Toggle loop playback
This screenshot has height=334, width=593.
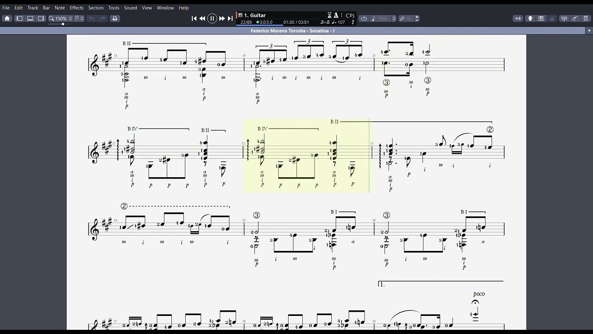(x=364, y=19)
